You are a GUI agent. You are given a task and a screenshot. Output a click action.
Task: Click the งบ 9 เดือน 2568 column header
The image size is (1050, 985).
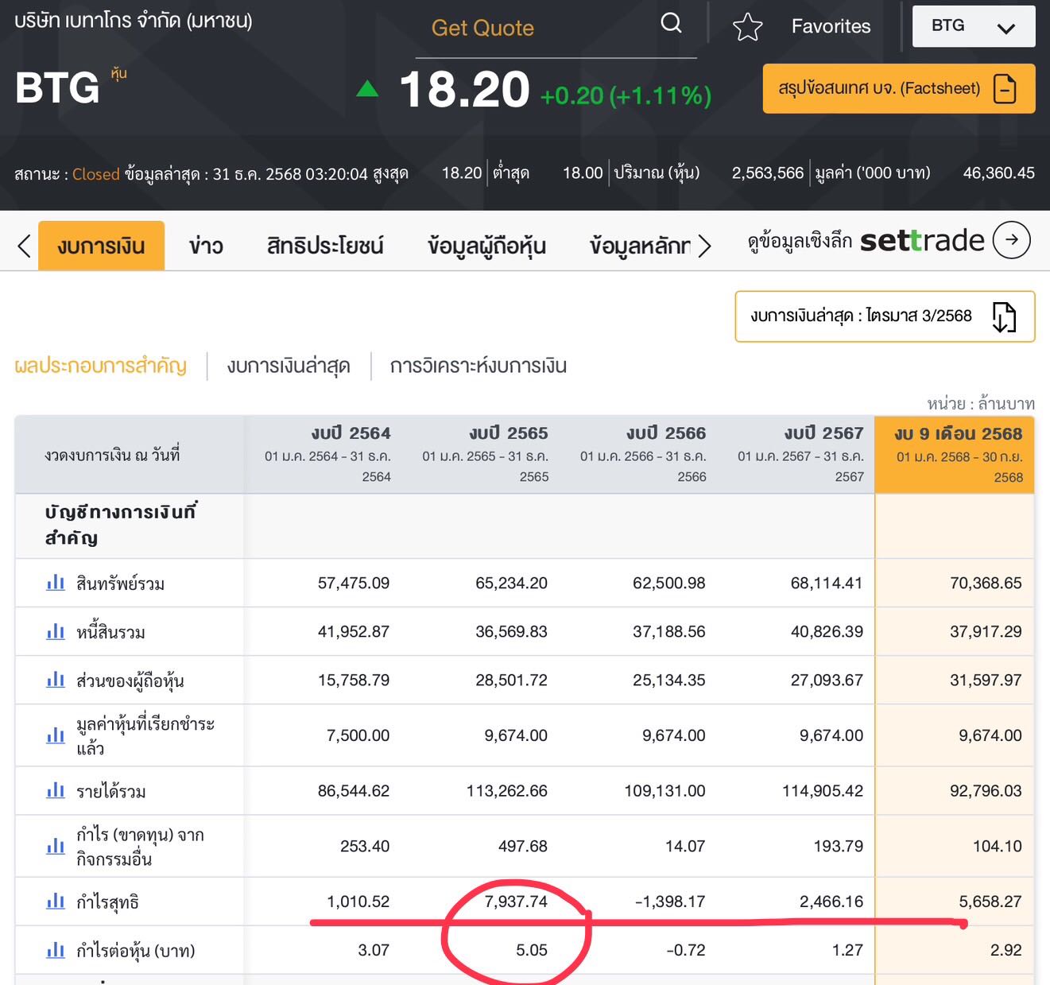pyautogui.click(x=955, y=454)
